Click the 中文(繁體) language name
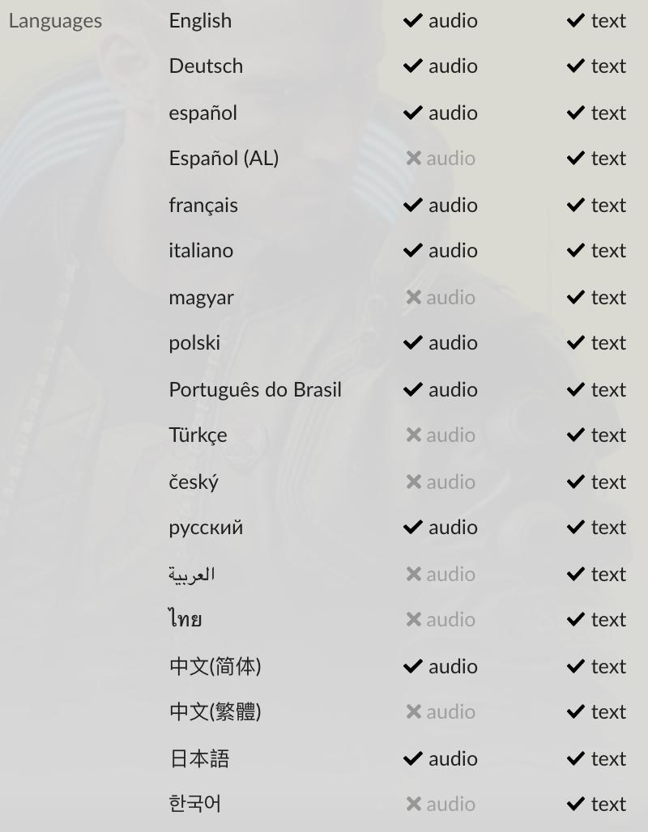This screenshot has height=832, width=648. (215, 712)
